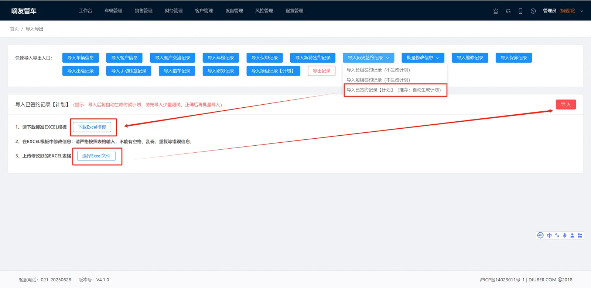
Task: Open the IME user account icon
Action: coord(572,235)
